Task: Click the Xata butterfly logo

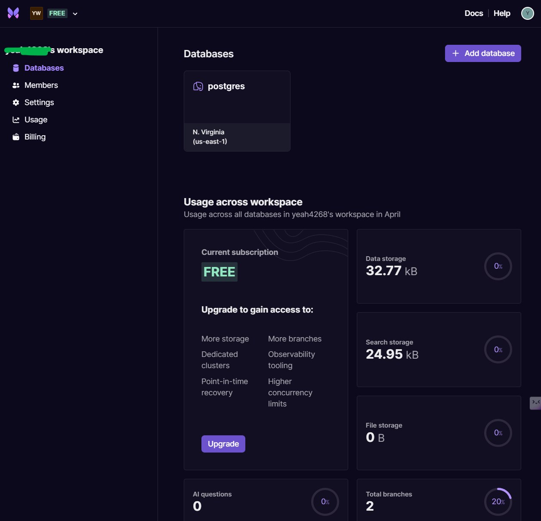Action: click(13, 13)
